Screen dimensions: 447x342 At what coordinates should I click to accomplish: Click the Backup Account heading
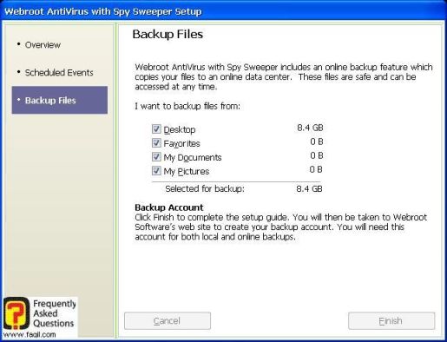(169, 207)
